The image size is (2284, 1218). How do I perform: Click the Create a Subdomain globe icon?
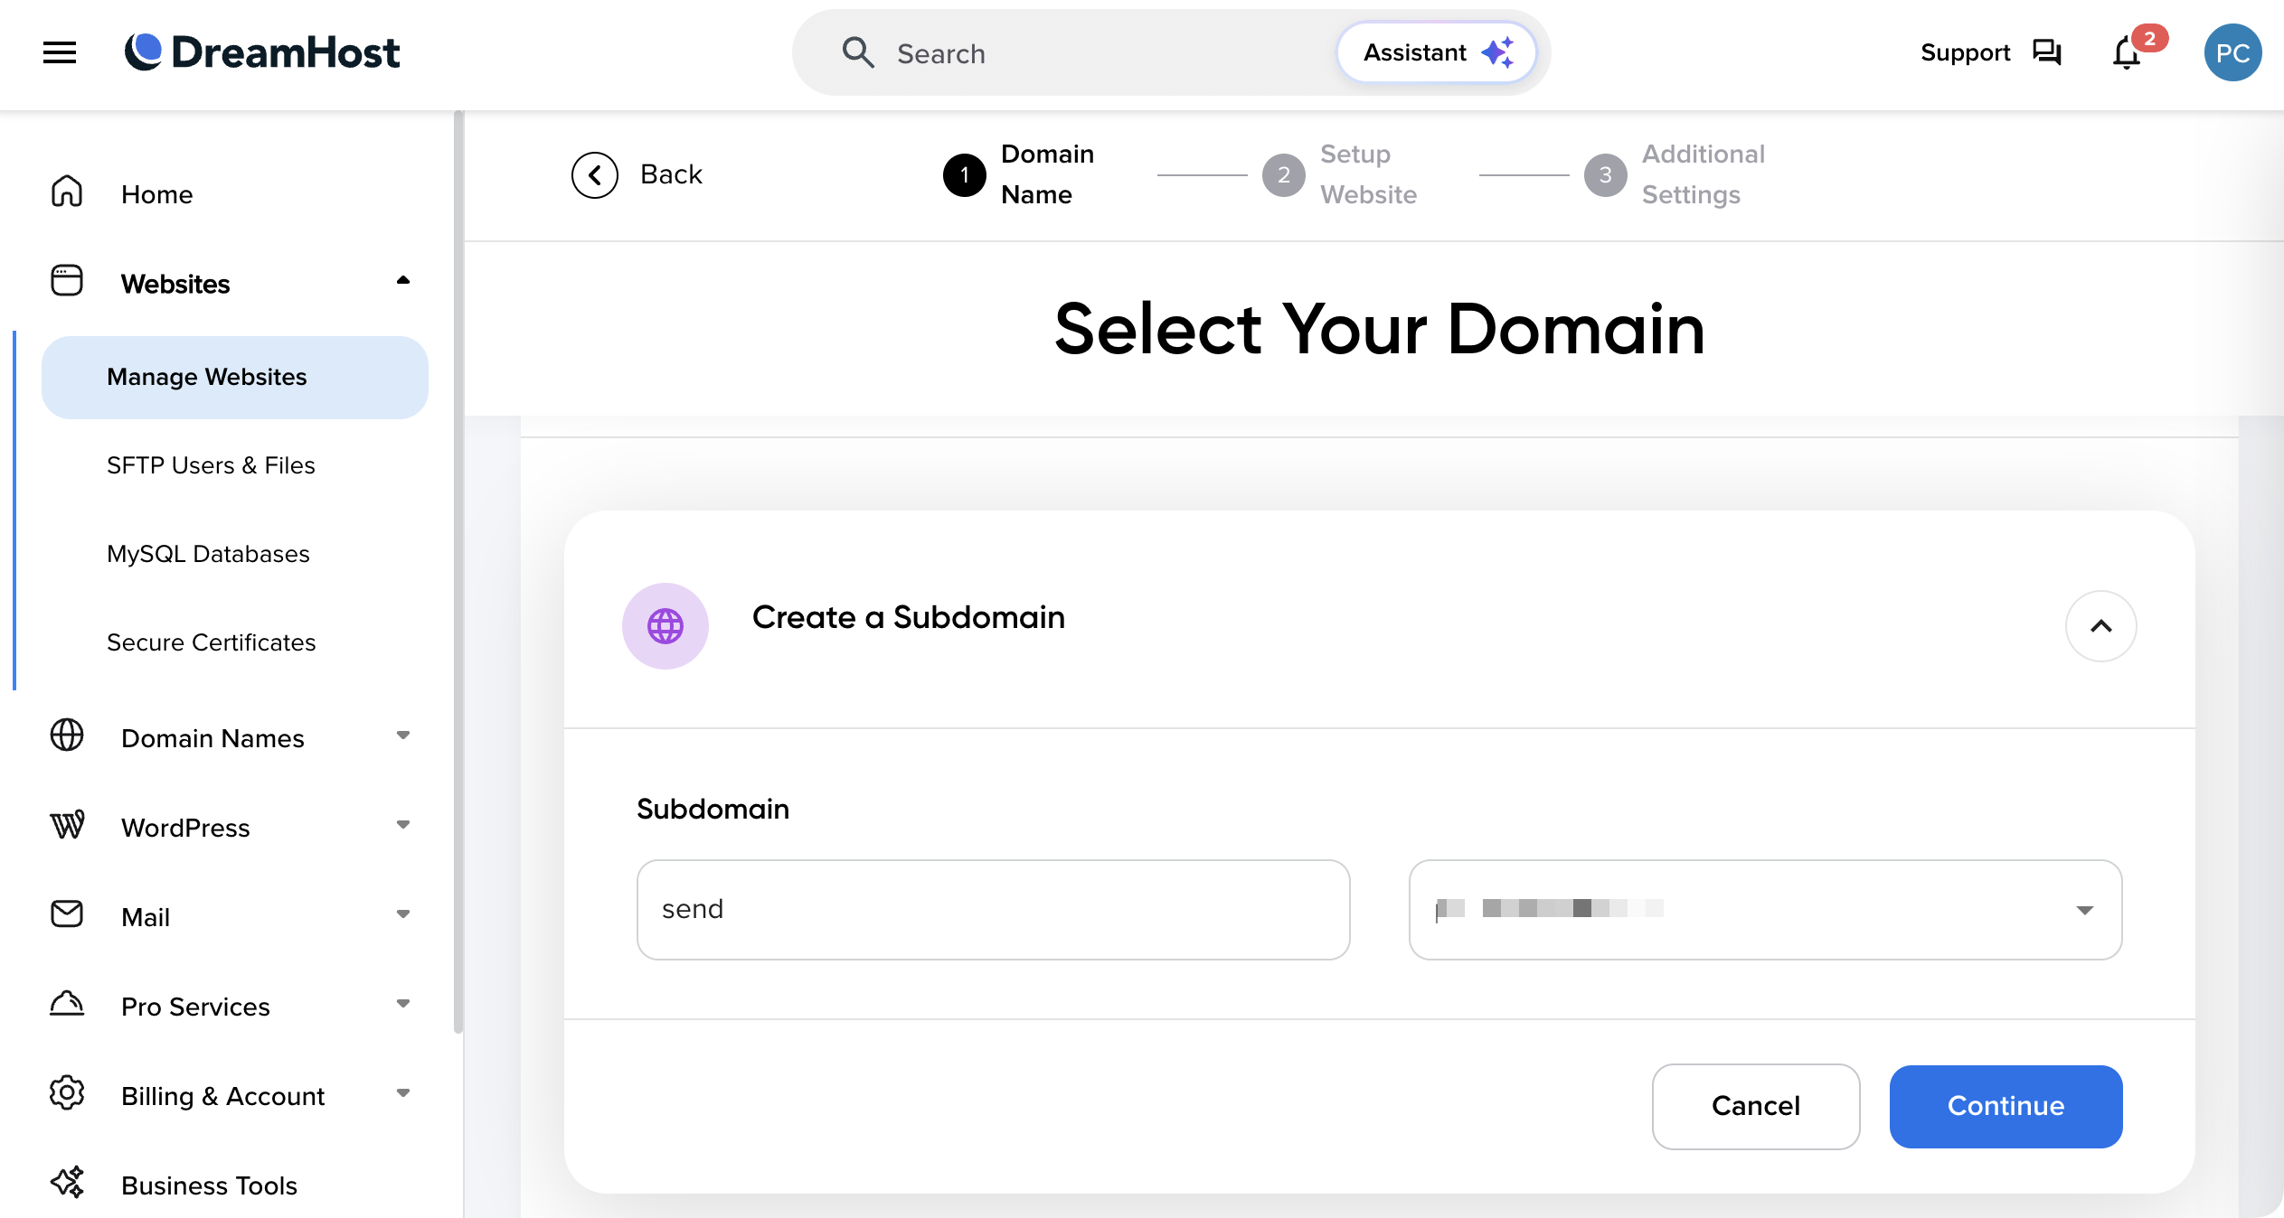665,626
